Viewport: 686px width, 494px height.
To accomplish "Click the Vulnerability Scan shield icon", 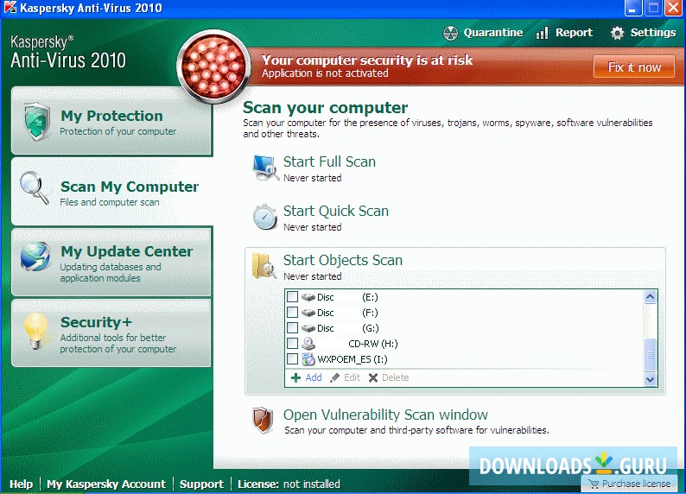I will coord(263,421).
